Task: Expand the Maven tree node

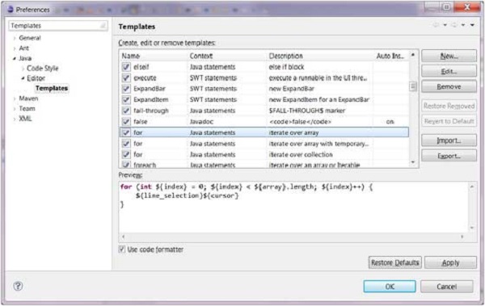Action: point(15,99)
